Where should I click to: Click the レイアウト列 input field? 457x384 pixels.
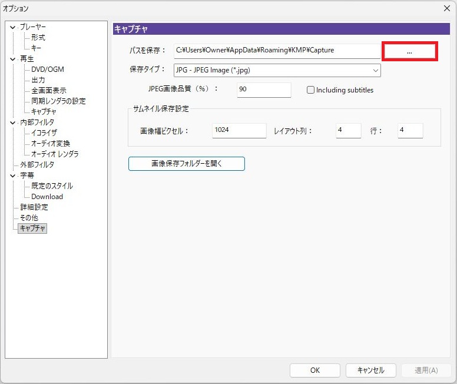coord(348,130)
